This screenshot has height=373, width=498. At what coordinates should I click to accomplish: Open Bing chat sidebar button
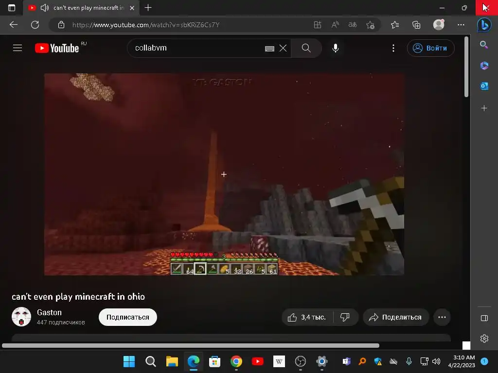pyautogui.click(x=484, y=25)
